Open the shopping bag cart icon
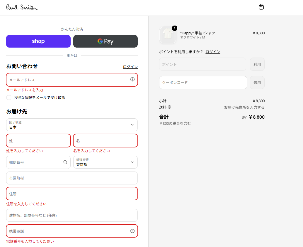The height and width of the screenshot is (247, 303). click(x=261, y=7)
